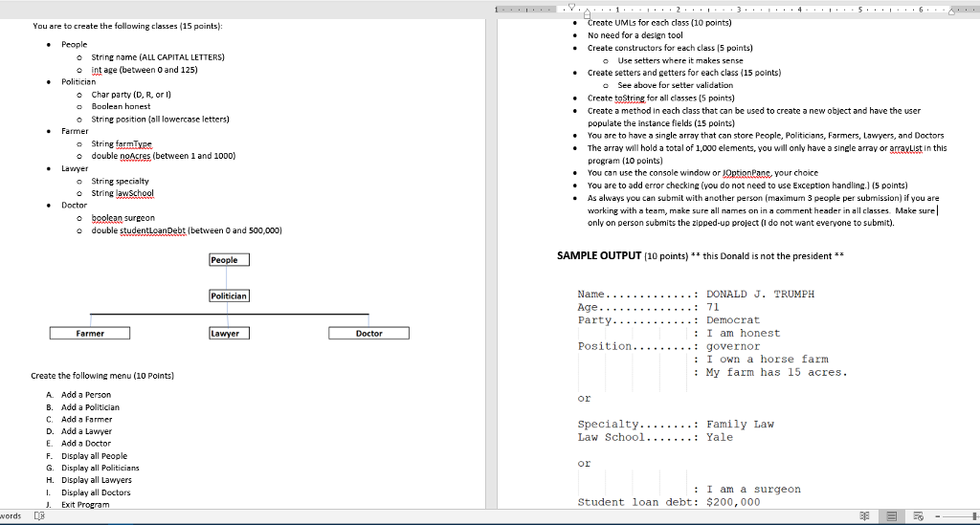Click the line 'Boolean honest'
This screenshot has width=980, height=525.
(x=121, y=106)
